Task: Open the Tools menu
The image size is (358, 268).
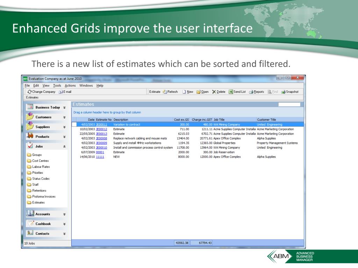Action: pos(57,85)
